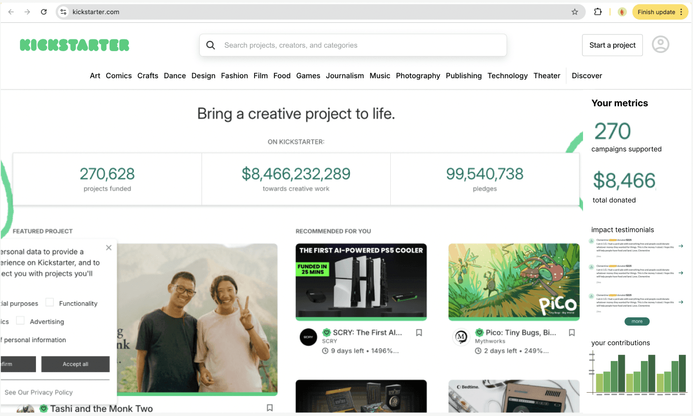This screenshot has width=693, height=416.
Task: Reload the page with the refresh icon
Action: (44, 12)
